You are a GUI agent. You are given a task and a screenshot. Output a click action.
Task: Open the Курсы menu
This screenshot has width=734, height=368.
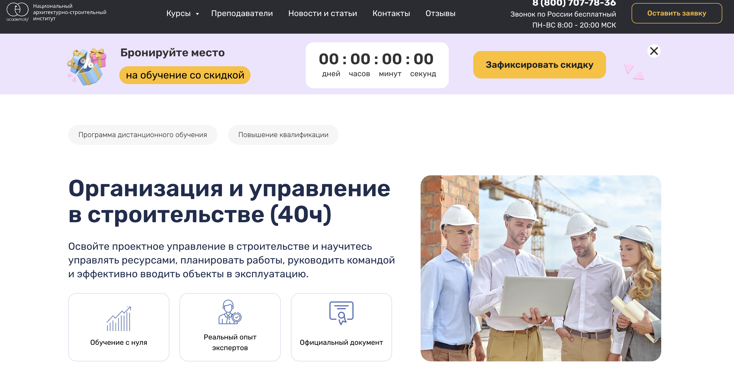pos(178,13)
